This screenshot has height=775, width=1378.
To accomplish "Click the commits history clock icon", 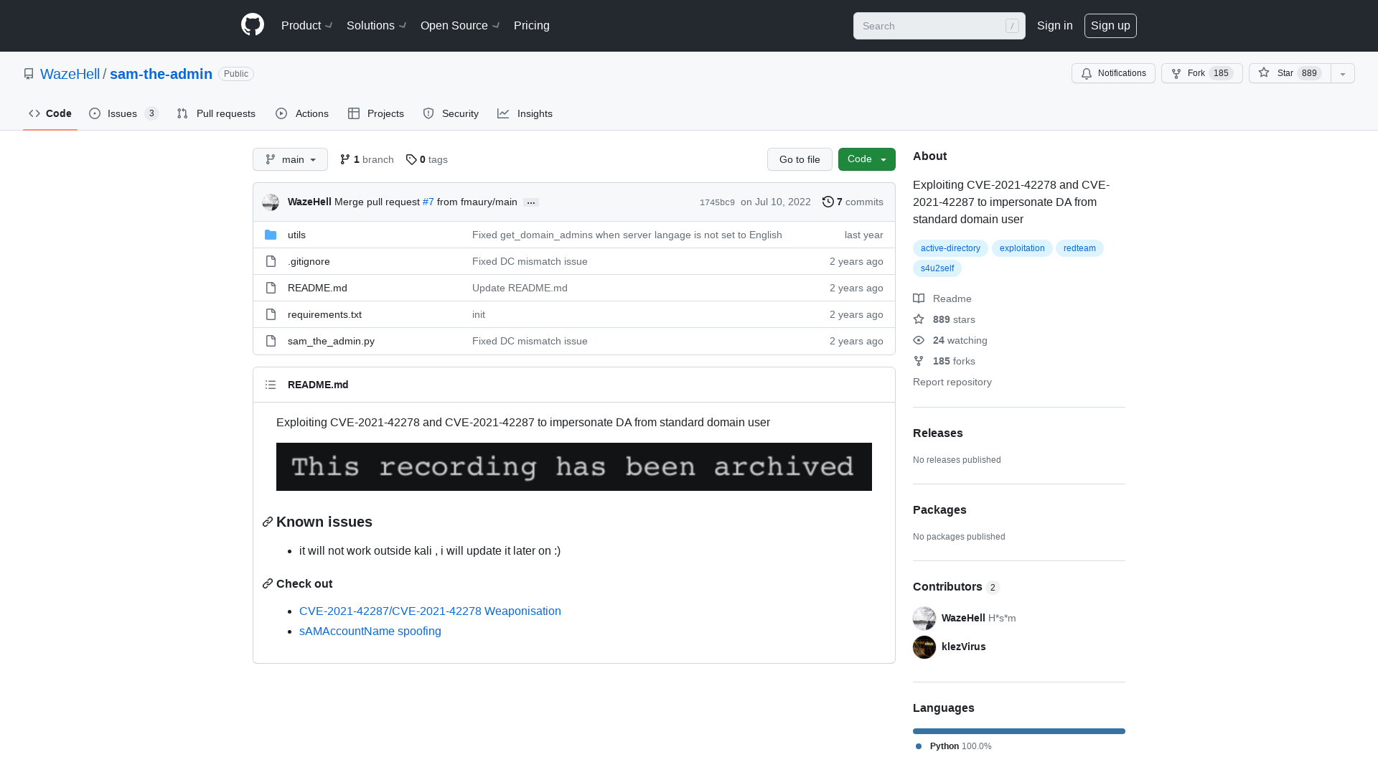I will coord(828,202).
